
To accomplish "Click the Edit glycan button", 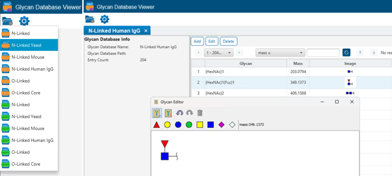I will tap(212, 41).
